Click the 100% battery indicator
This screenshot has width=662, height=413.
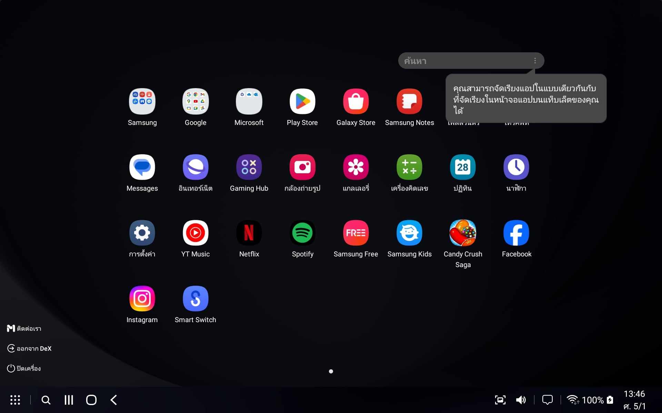click(x=598, y=400)
